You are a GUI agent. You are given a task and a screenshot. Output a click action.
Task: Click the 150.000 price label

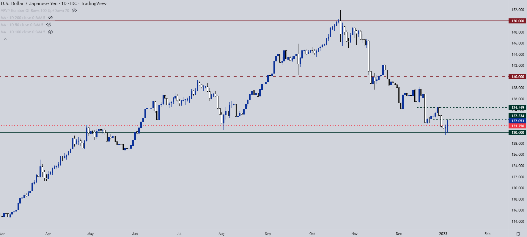point(517,21)
